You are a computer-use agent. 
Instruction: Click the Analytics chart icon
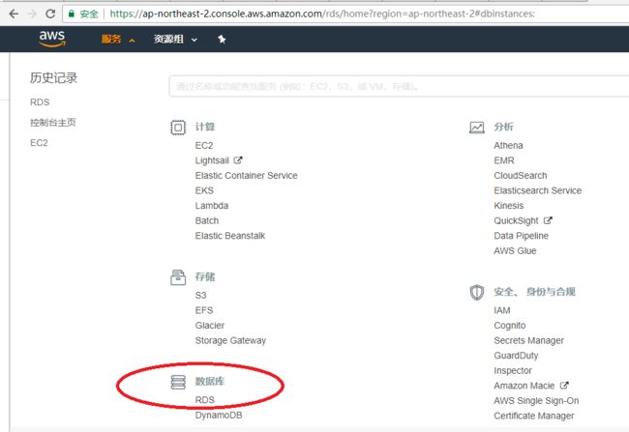click(x=477, y=128)
